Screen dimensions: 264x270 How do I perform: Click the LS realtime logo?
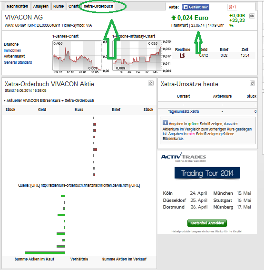(182, 55)
